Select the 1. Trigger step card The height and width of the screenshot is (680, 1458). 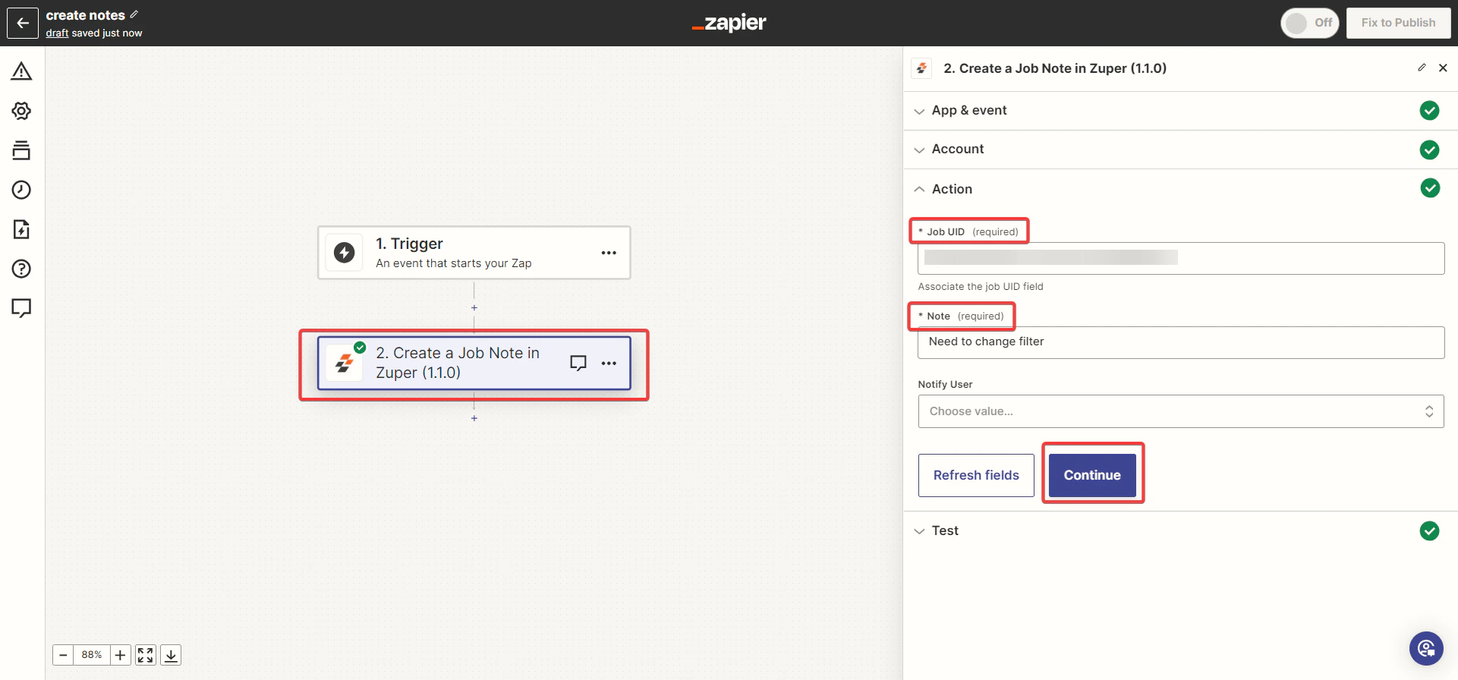(x=474, y=253)
